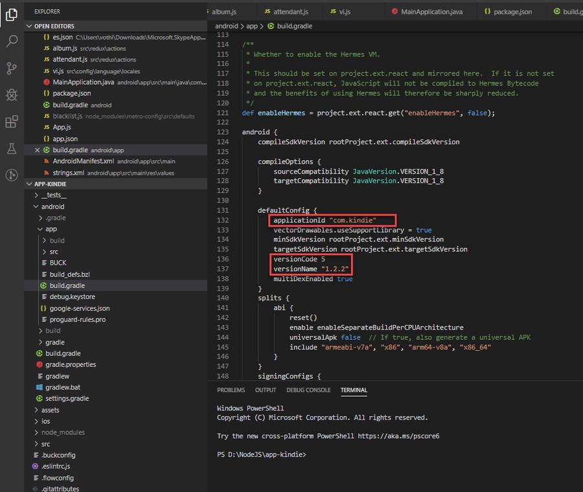
Task: Open the Search view icon
Action: (x=12, y=41)
